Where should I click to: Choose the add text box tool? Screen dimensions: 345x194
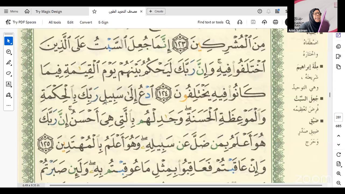tap(9, 84)
